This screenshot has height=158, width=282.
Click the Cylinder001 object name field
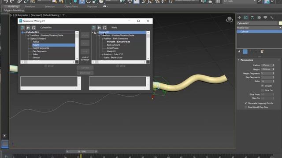257,23
